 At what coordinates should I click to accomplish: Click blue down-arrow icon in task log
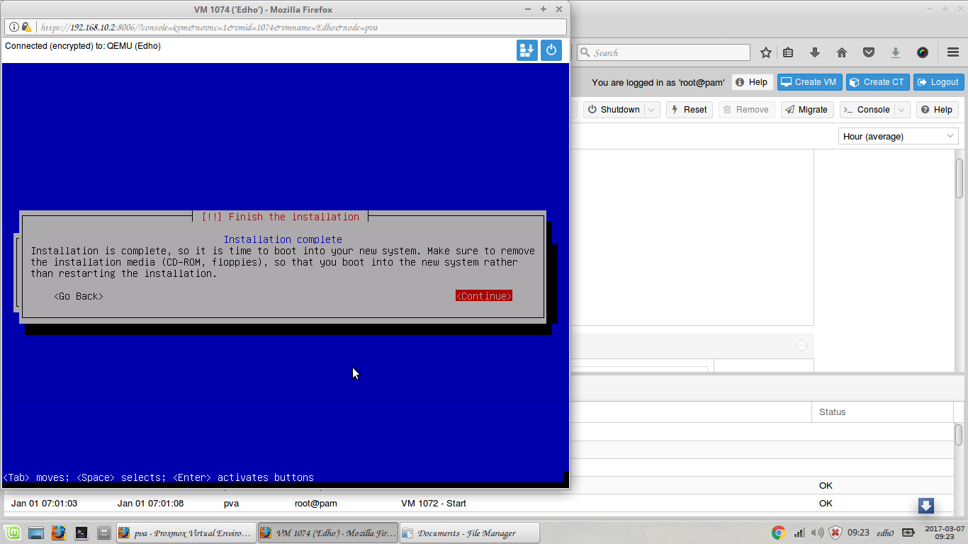point(926,506)
